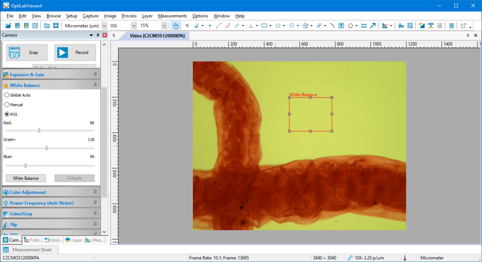Open Camera panel options dropdown arrow
Screen dimensions: 482x262
91,35
